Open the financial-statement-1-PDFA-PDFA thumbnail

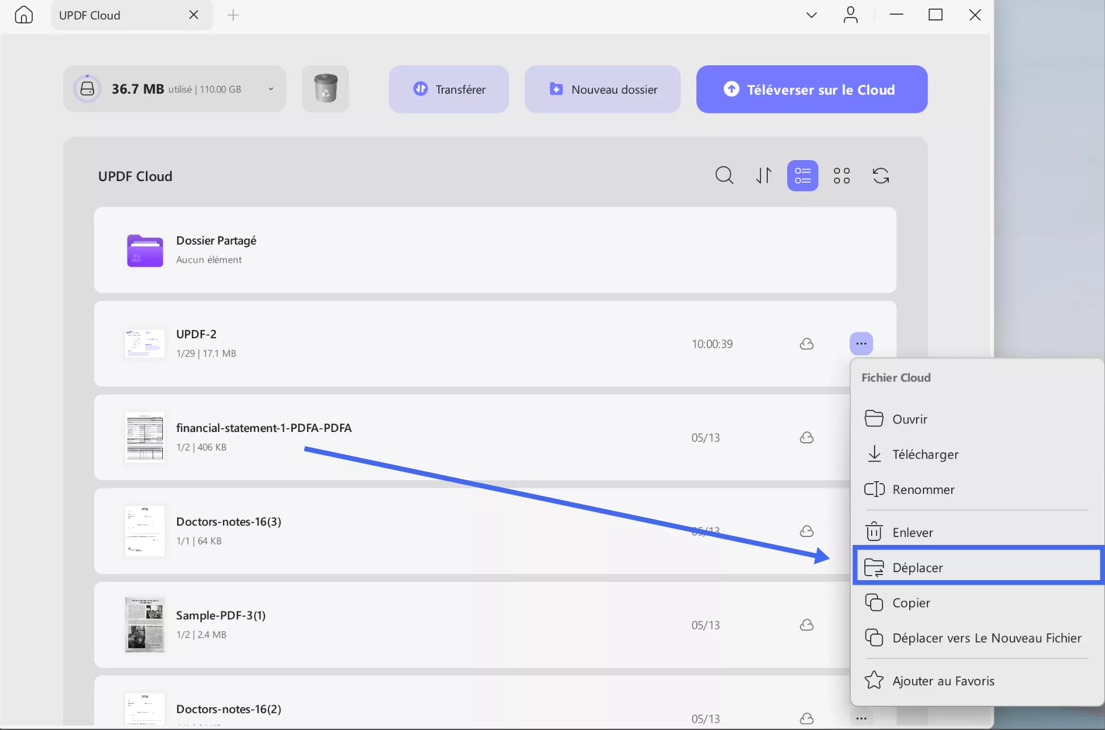pos(145,437)
